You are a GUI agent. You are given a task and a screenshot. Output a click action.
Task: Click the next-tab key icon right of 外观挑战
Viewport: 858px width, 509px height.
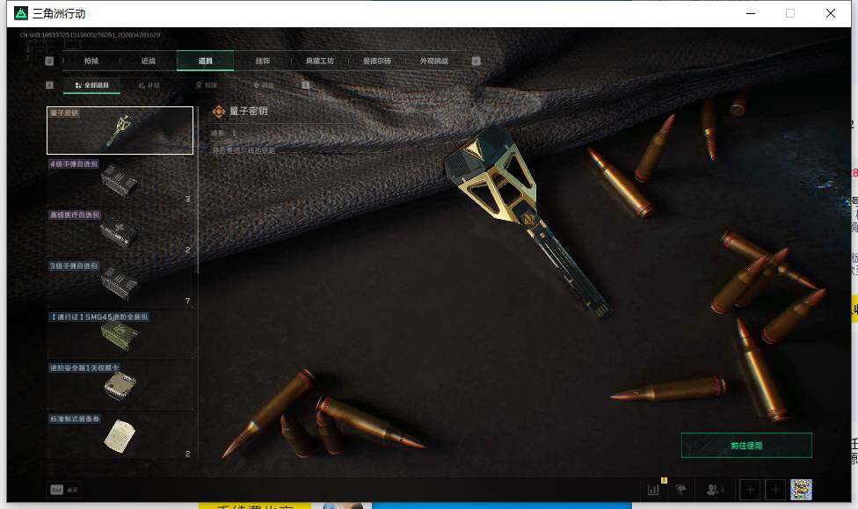[476, 61]
